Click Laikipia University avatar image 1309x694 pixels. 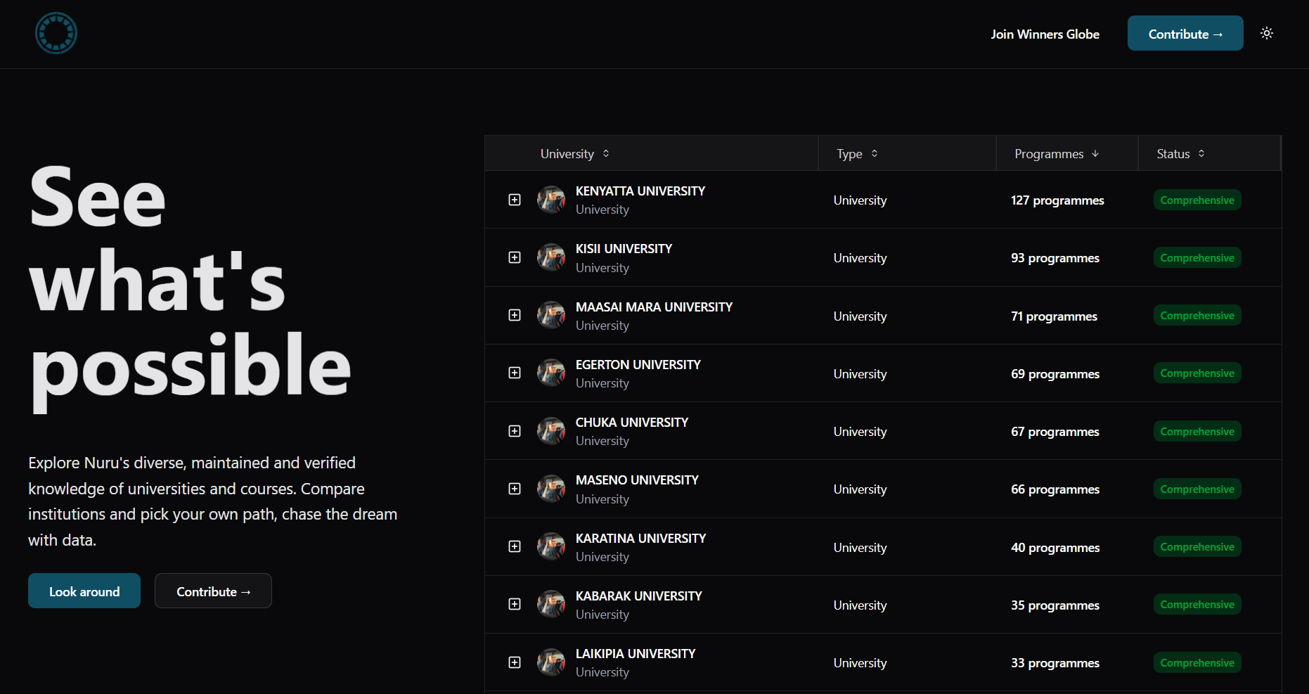point(551,662)
